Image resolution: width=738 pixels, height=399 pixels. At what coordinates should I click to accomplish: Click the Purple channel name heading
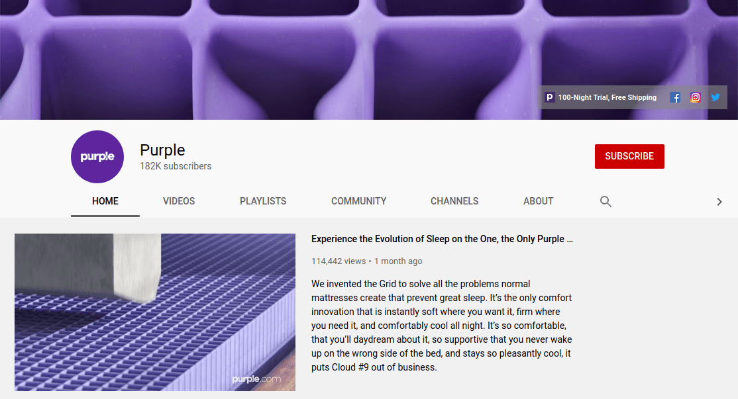click(162, 150)
